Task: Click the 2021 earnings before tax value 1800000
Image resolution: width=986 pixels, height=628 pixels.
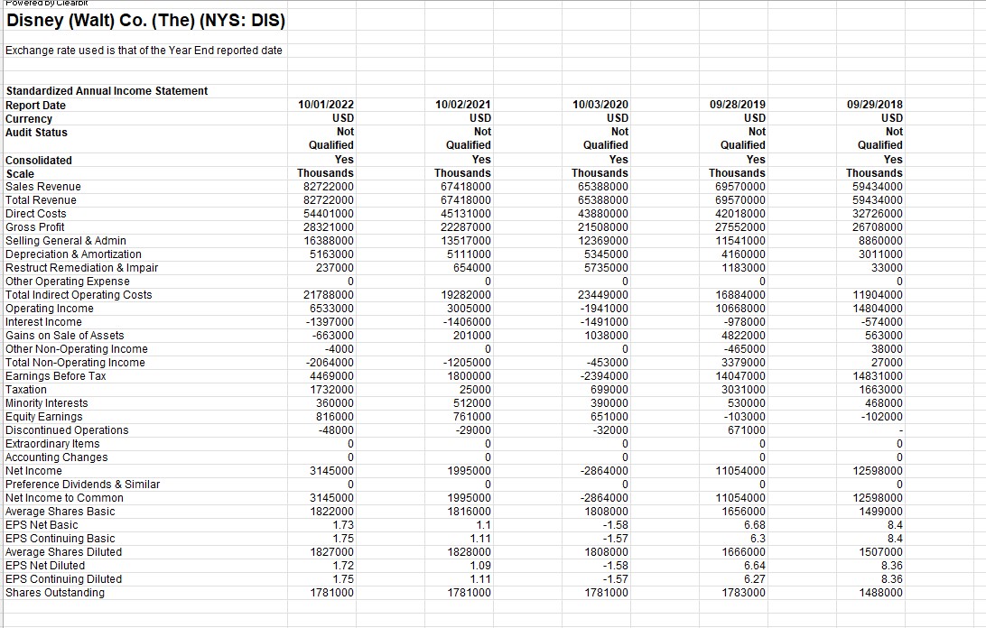Action: click(x=469, y=376)
